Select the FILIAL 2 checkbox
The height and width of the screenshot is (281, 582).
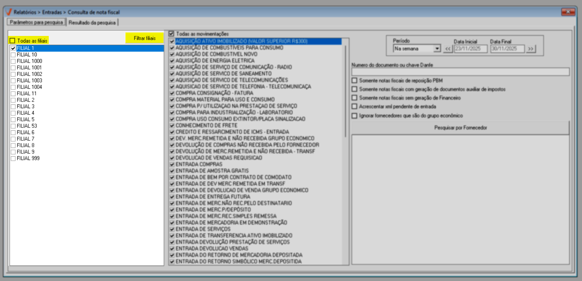13,100
